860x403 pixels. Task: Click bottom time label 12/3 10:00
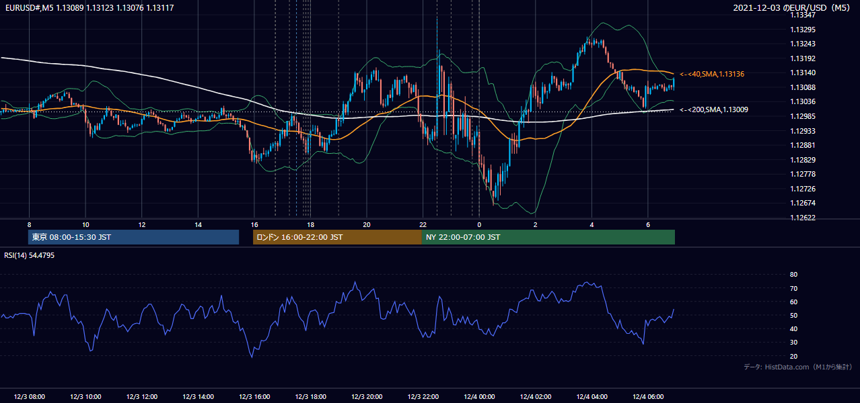click(x=85, y=397)
